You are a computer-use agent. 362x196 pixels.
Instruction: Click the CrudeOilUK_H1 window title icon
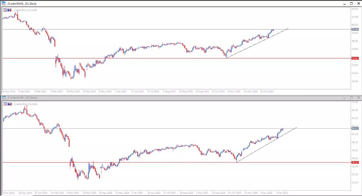click(x=4, y=98)
